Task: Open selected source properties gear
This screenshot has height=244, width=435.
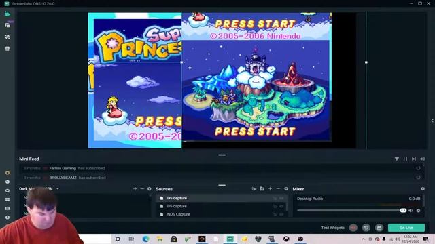Action: [286, 189]
